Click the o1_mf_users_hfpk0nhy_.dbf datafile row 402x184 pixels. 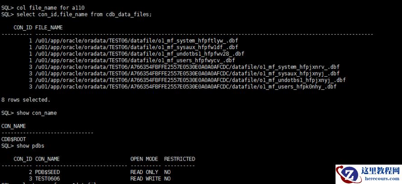point(185,87)
